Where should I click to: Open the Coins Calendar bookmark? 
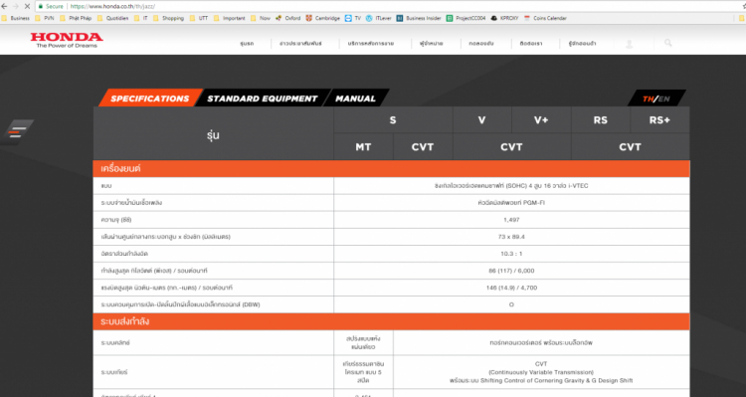[545, 18]
